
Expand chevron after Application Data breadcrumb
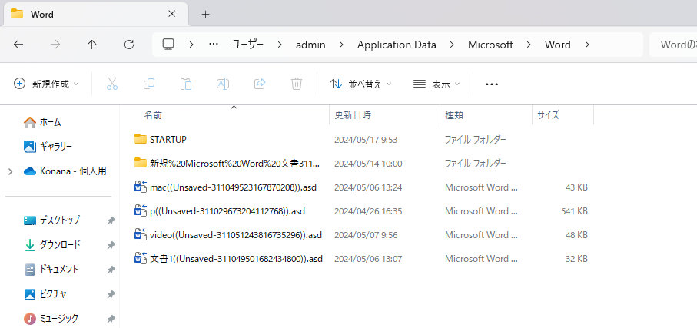point(452,45)
